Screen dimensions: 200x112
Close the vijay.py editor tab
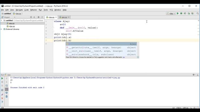56,17
